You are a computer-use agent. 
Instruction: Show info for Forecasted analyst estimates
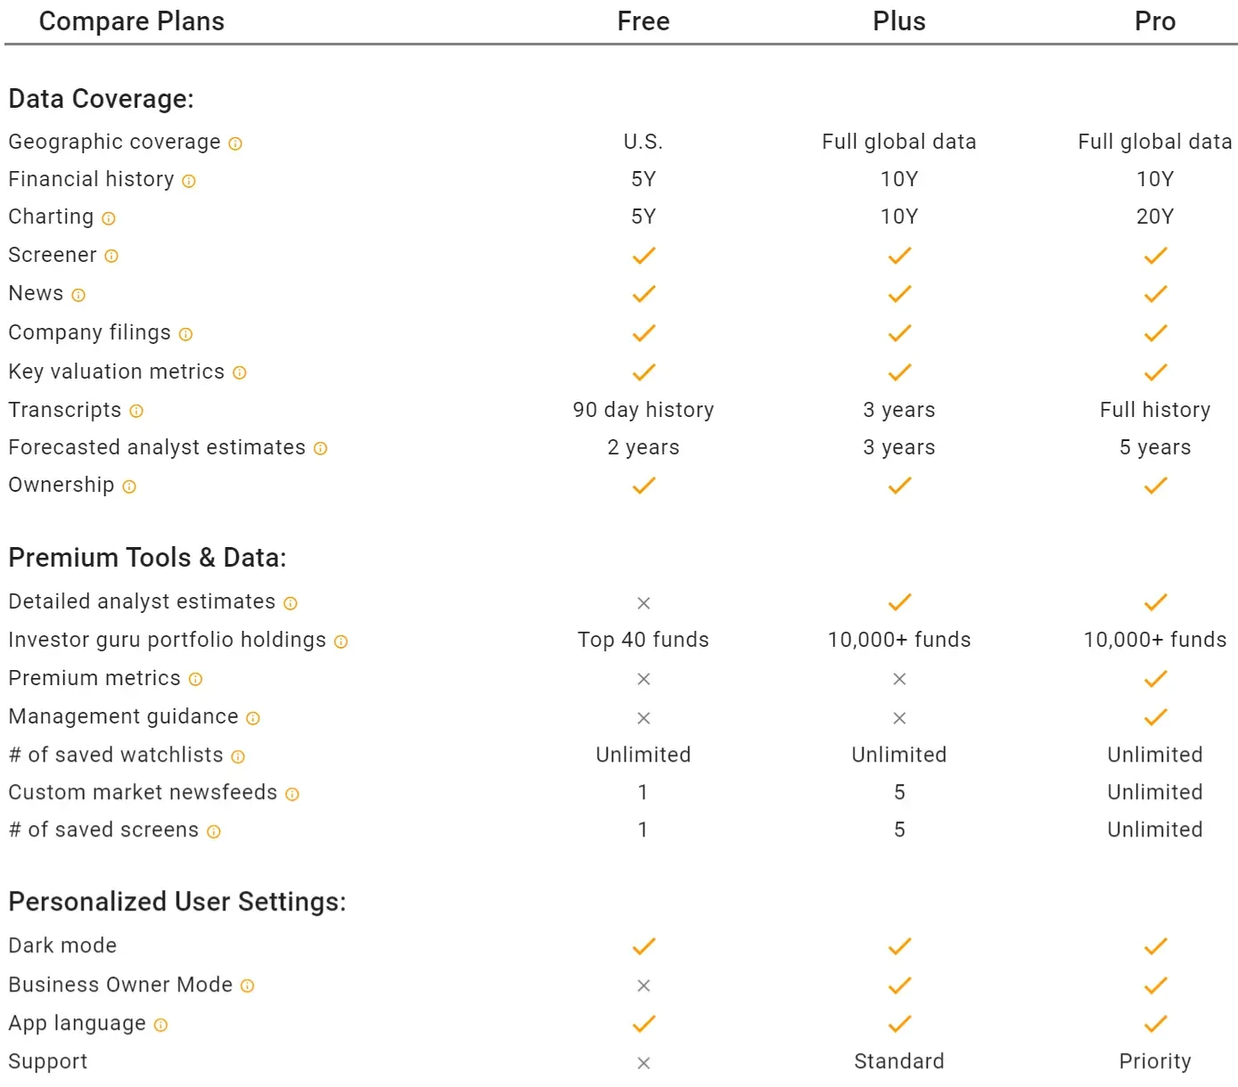tap(321, 449)
